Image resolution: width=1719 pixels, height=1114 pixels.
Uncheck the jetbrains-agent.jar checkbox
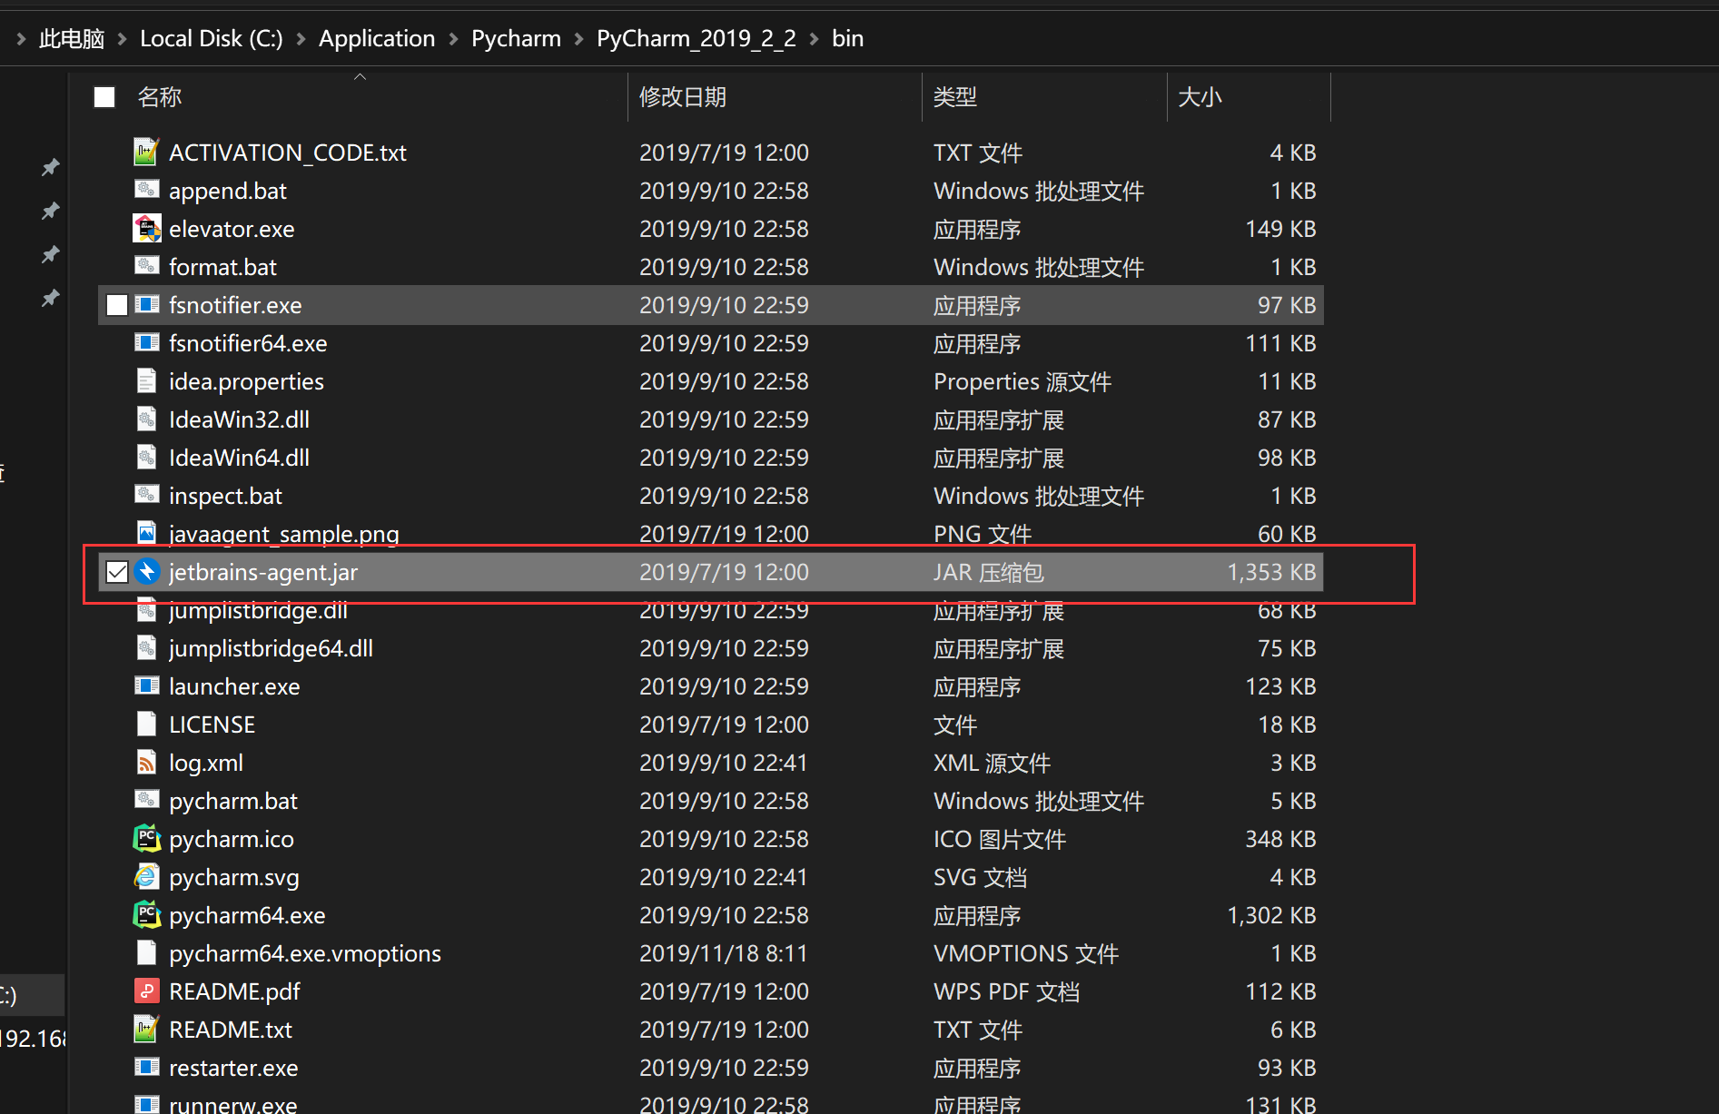point(117,572)
